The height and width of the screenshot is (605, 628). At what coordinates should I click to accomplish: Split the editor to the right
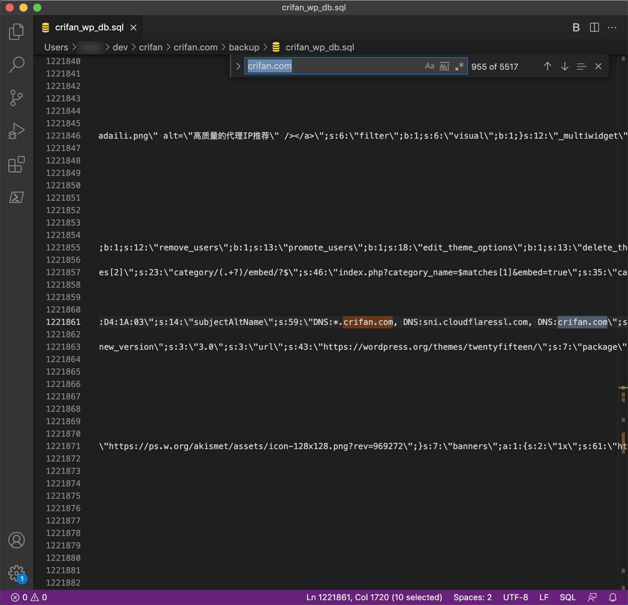(x=594, y=27)
